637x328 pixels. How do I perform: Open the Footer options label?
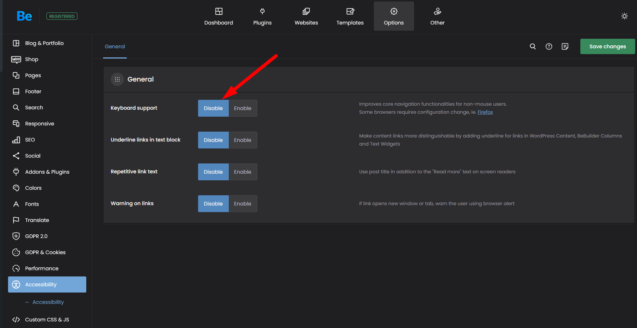(33, 91)
